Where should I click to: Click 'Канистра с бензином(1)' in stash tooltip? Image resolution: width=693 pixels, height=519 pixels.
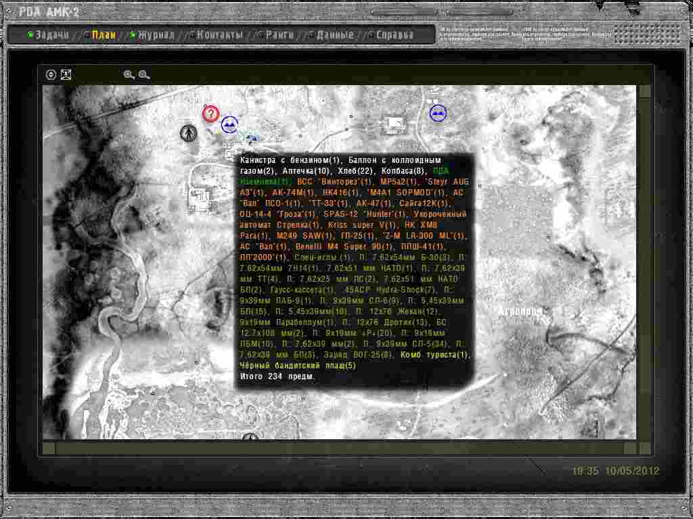tap(290, 160)
